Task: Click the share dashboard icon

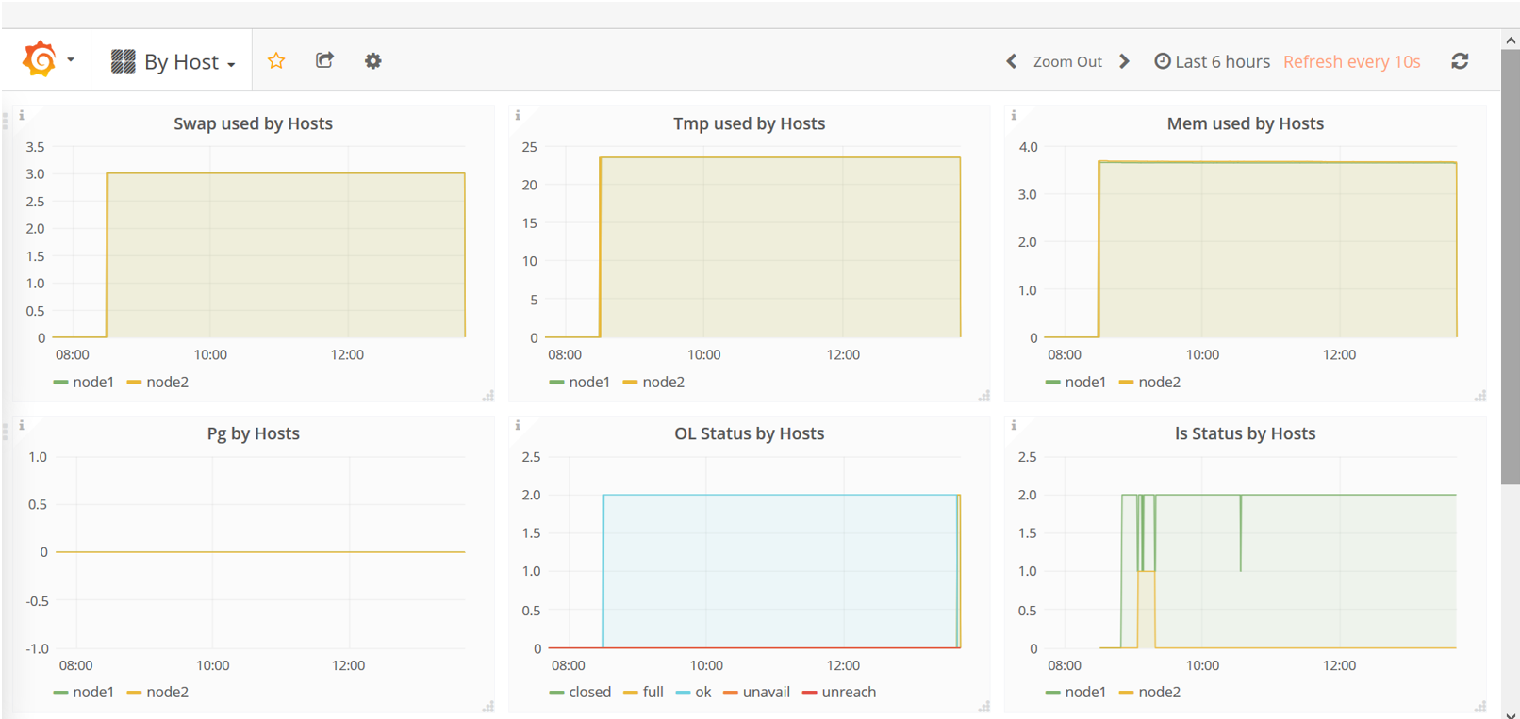Action: click(x=324, y=61)
